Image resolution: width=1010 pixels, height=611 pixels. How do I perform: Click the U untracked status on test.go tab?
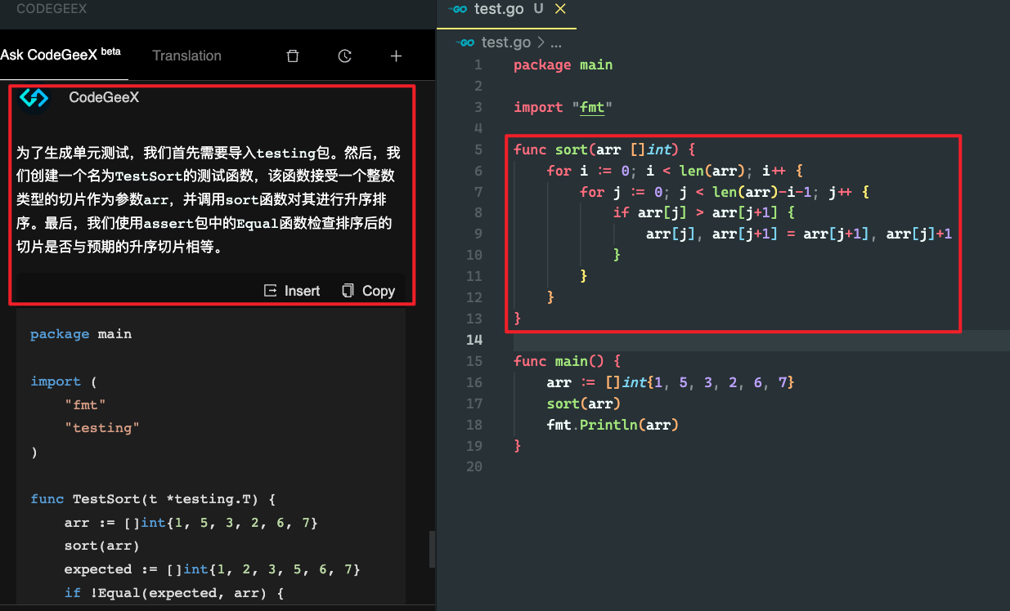[538, 9]
